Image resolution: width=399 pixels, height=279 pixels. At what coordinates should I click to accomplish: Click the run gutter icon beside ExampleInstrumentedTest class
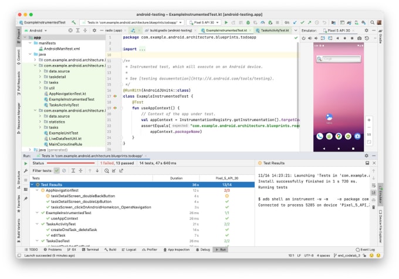[115, 96]
